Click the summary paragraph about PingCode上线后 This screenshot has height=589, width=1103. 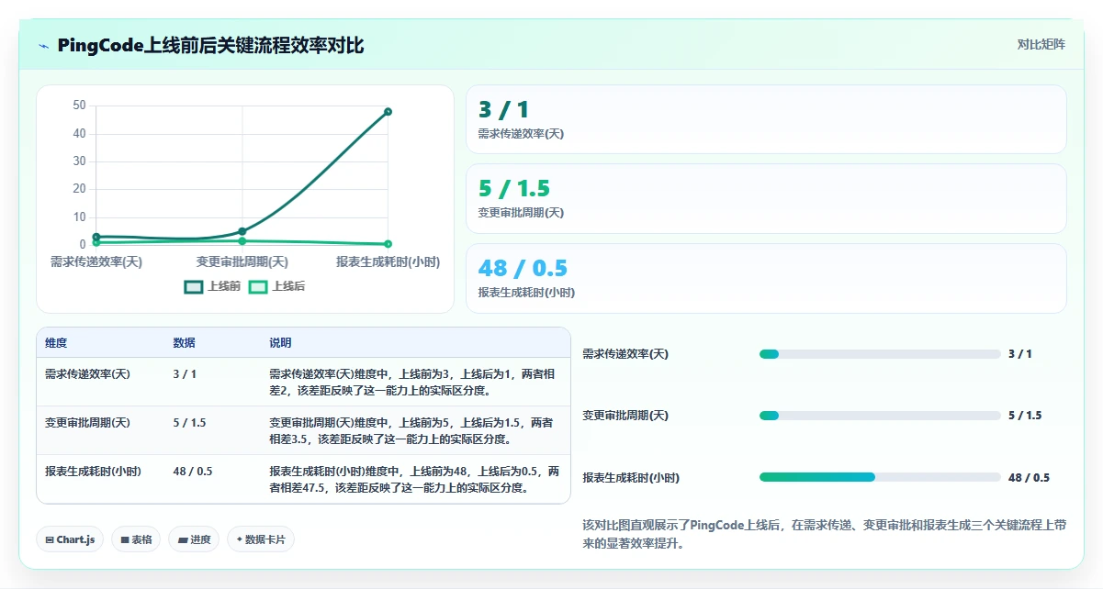pos(824,534)
